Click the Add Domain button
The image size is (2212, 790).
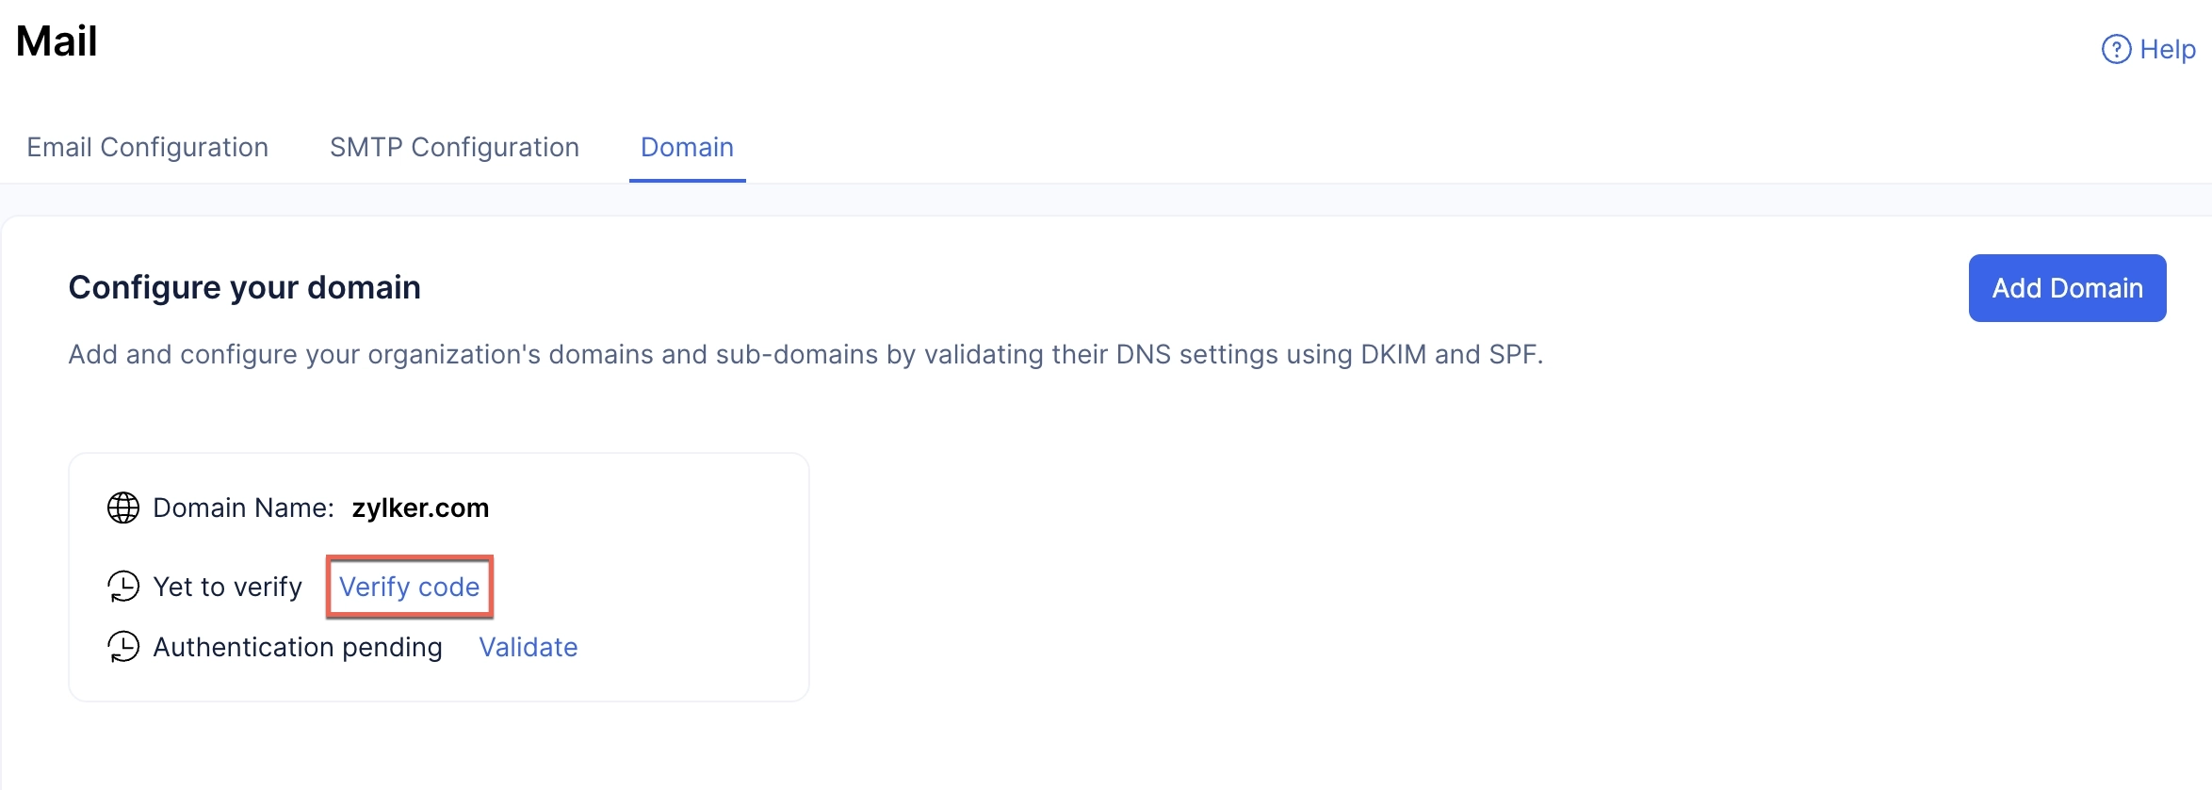[2067, 288]
